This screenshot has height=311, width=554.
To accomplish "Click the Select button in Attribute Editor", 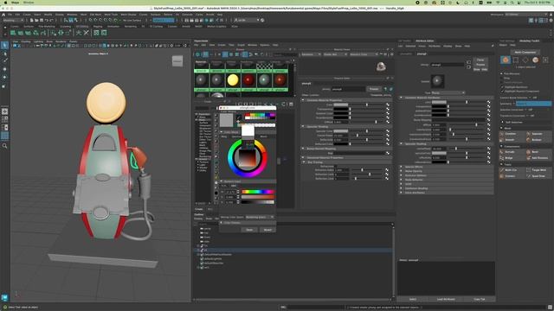I will [x=413, y=299].
